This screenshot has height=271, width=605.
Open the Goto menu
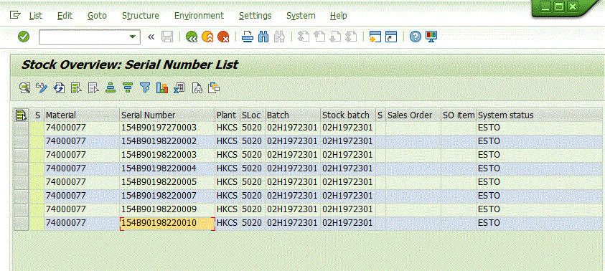pyautogui.click(x=97, y=16)
